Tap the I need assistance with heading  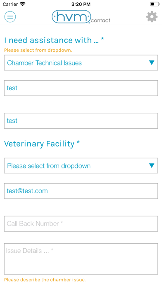(x=54, y=40)
